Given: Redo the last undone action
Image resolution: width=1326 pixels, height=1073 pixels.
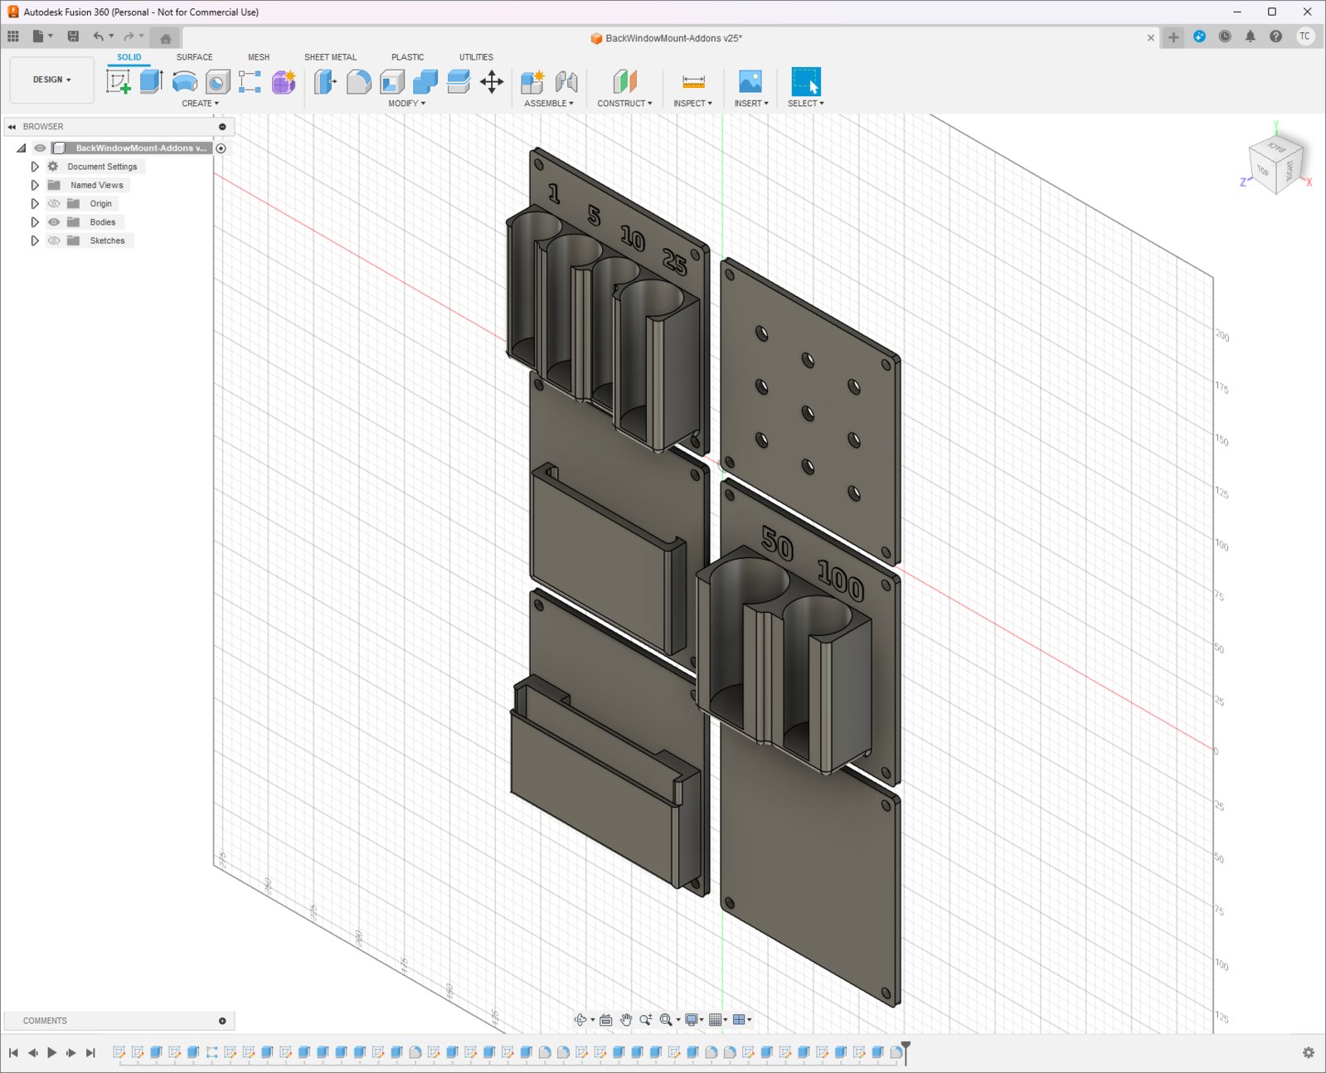Looking at the screenshot, I should tap(129, 36).
